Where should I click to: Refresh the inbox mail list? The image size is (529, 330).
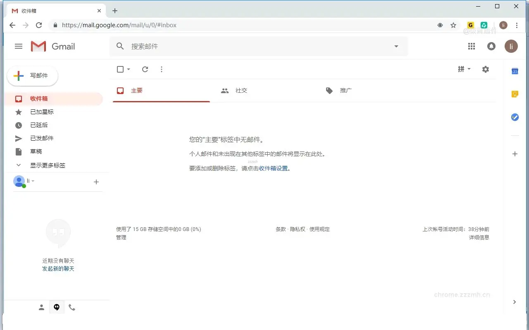[x=145, y=69]
